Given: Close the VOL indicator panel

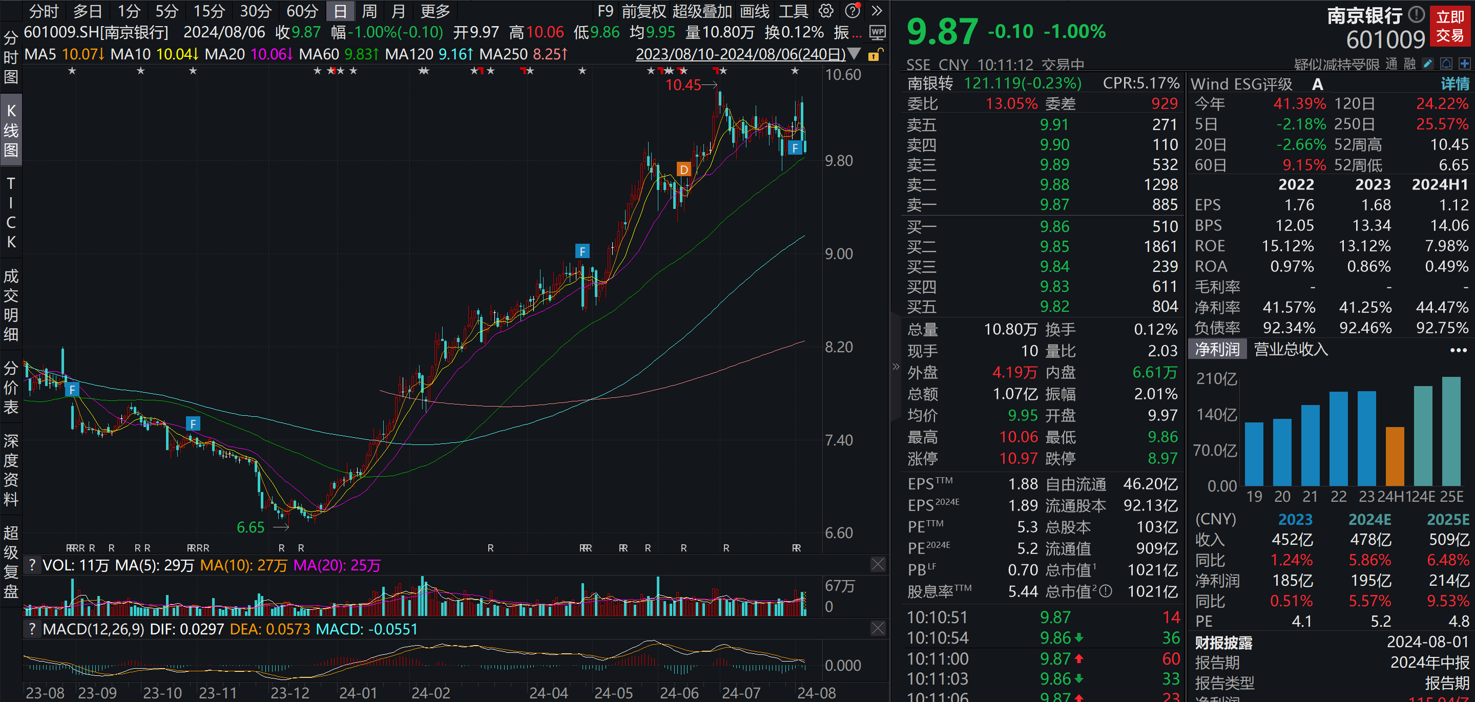Looking at the screenshot, I should (877, 565).
